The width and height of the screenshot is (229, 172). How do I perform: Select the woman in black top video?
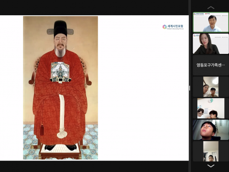click(x=211, y=44)
